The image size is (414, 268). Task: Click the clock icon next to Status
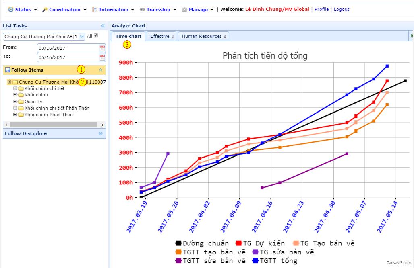click(x=11, y=10)
